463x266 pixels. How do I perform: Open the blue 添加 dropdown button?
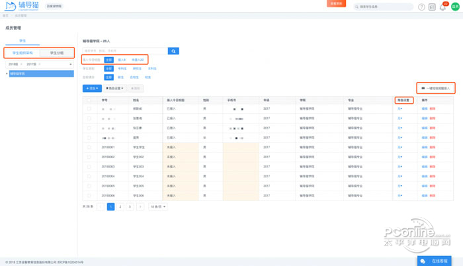(92, 89)
